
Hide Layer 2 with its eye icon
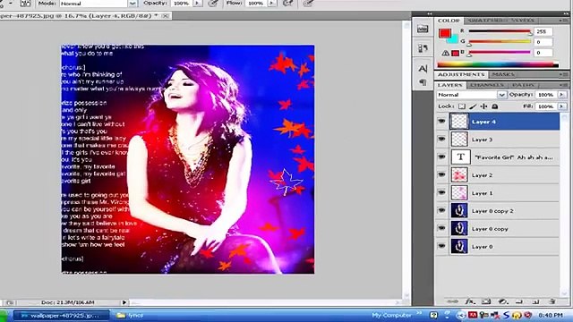tap(441, 175)
